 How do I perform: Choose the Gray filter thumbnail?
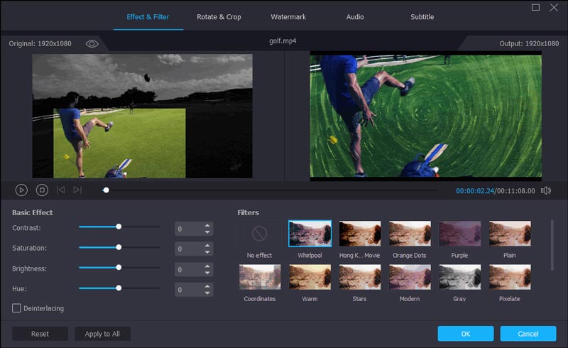tap(459, 277)
